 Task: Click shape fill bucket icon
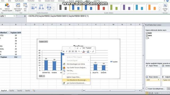83,51
